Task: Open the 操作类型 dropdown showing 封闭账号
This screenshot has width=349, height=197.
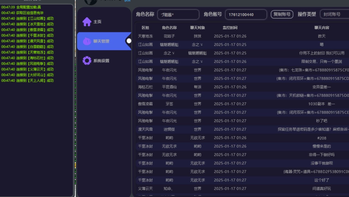Action: (335, 14)
